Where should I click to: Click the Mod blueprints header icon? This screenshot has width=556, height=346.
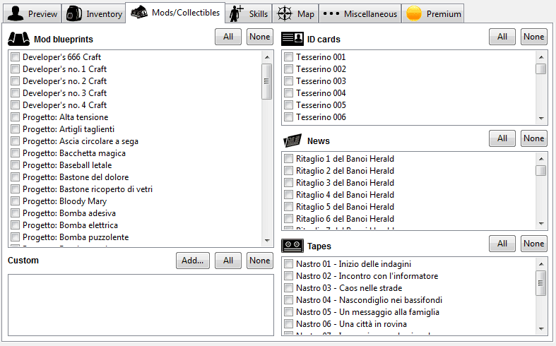[18, 39]
